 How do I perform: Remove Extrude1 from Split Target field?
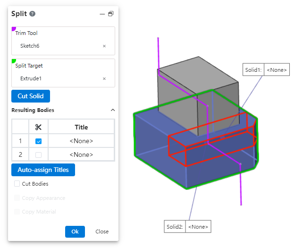104,79
